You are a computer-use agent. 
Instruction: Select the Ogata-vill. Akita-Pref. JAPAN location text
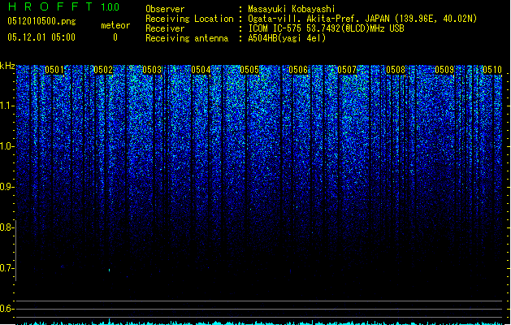pyautogui.click(x=362, y=19)
